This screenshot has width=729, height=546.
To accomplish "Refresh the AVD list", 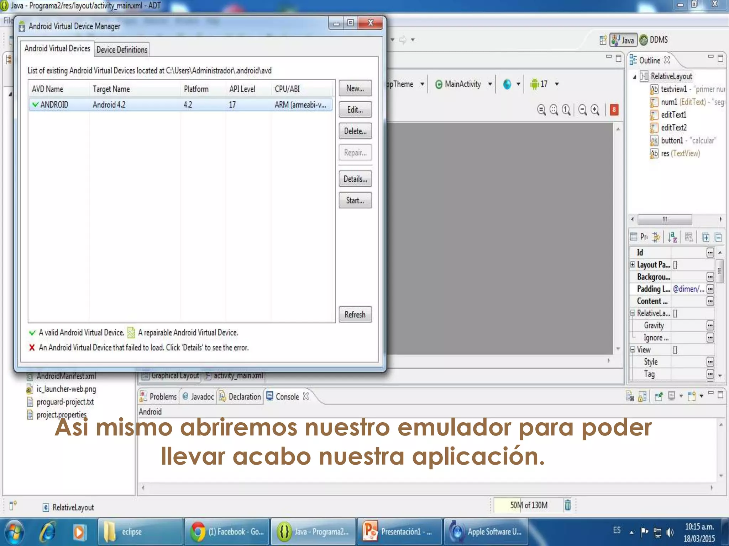I will tap(355, 314).
